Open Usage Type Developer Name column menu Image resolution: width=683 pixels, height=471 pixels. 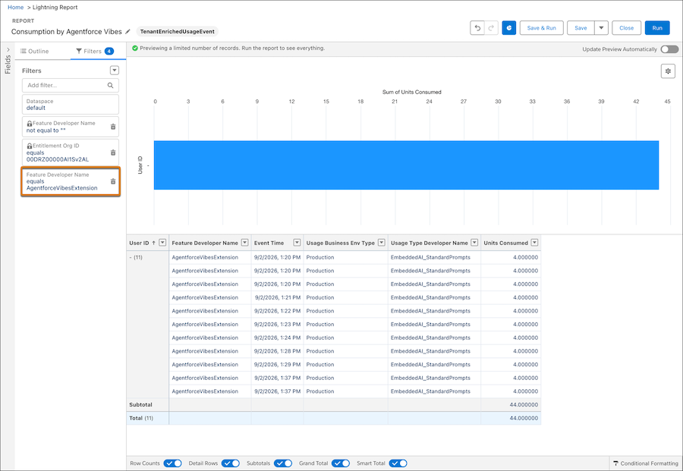pyautogui.click(x=475, y=243)
